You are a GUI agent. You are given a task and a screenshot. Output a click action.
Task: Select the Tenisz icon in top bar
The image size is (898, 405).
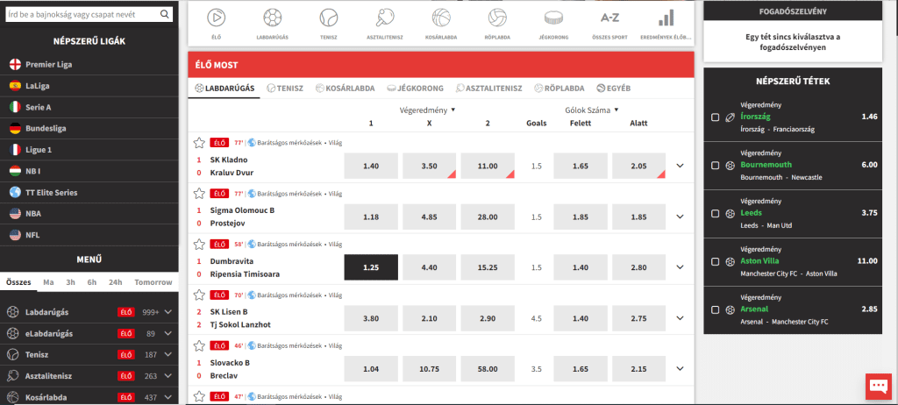click(x=329, y=18)
